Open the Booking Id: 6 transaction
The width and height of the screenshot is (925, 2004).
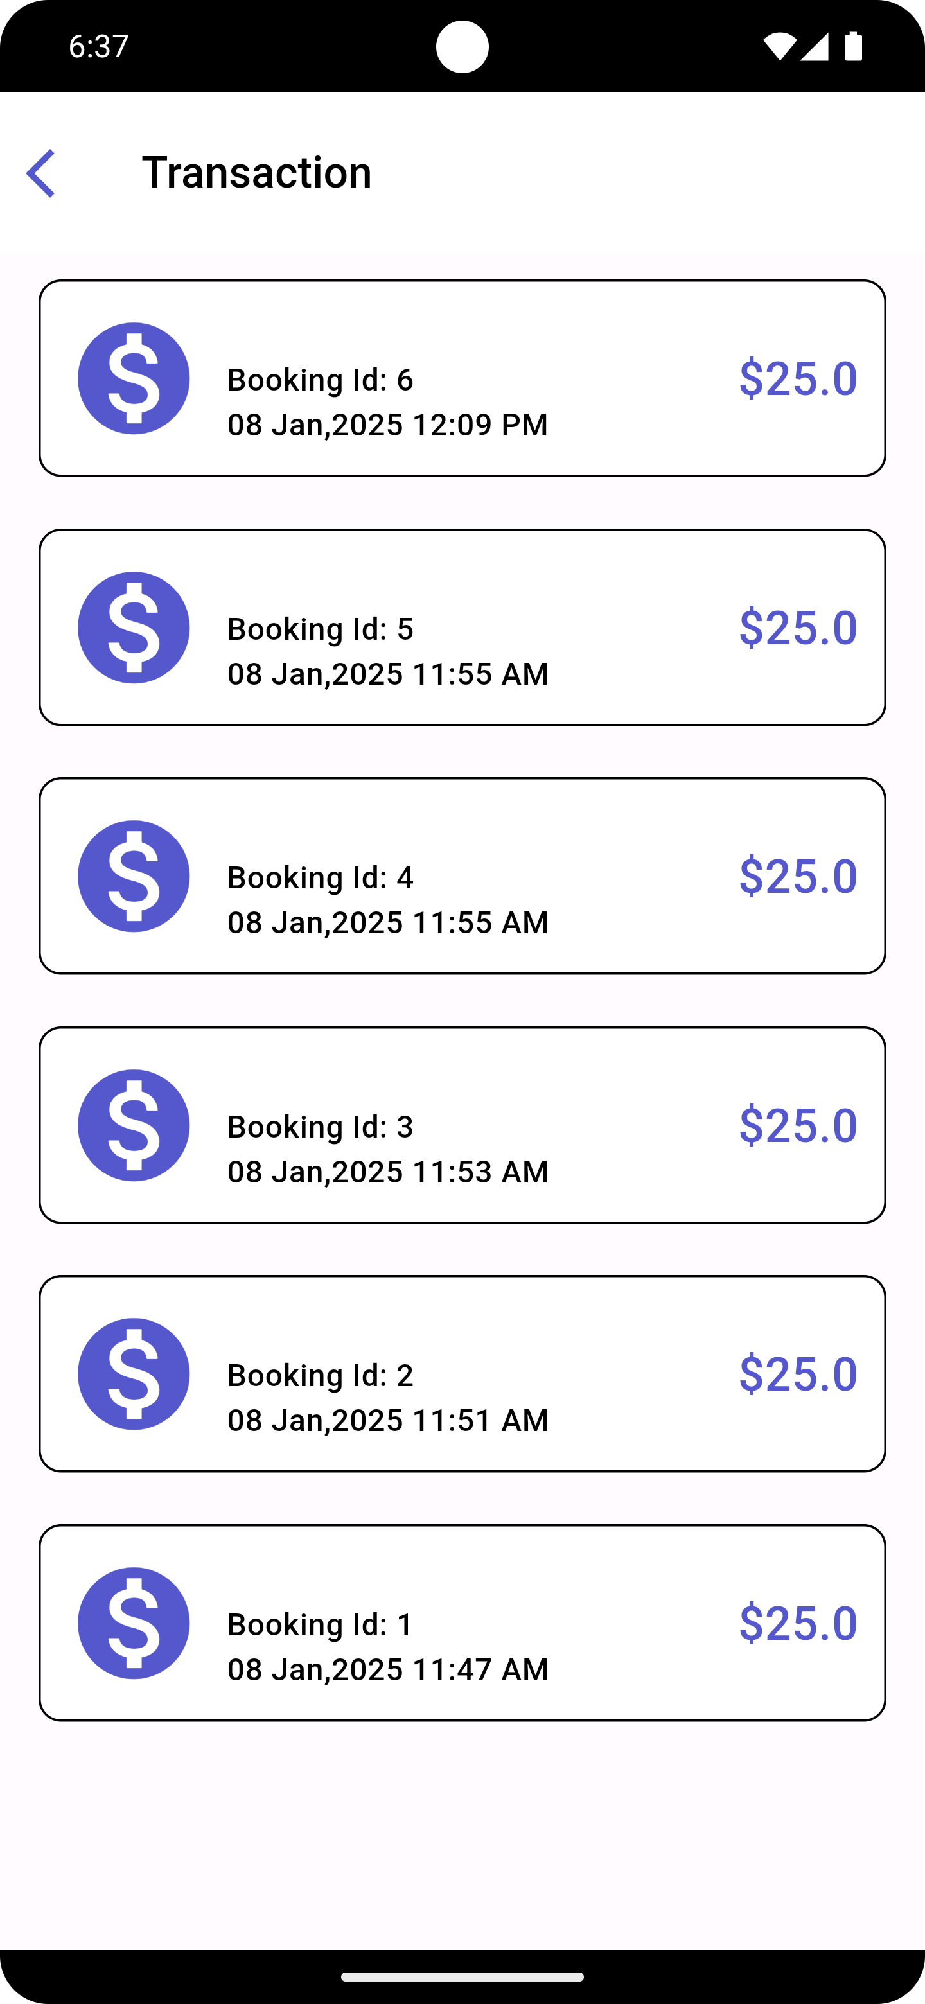(462, 378)
